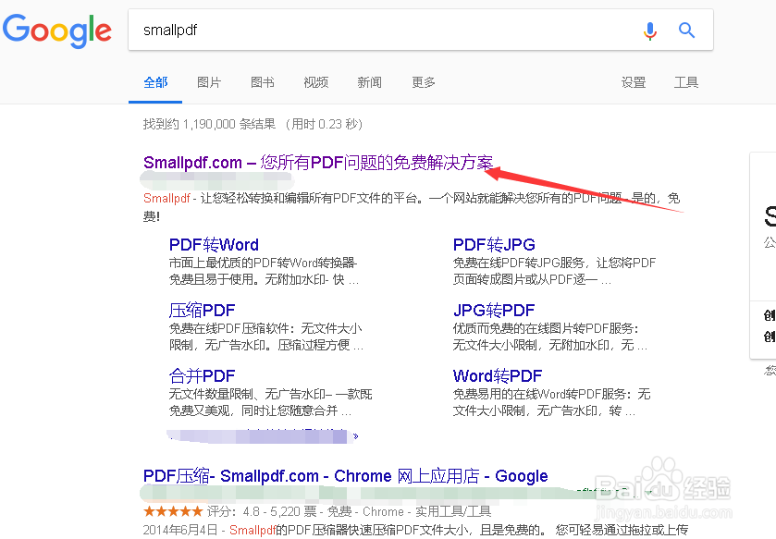This screenshot has width=776, height=539.
Task: Open the PDF转JPG sitelink
Action: 494,244
